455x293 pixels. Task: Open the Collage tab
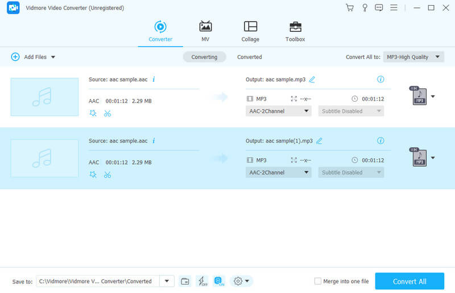[x=250, y=31]
